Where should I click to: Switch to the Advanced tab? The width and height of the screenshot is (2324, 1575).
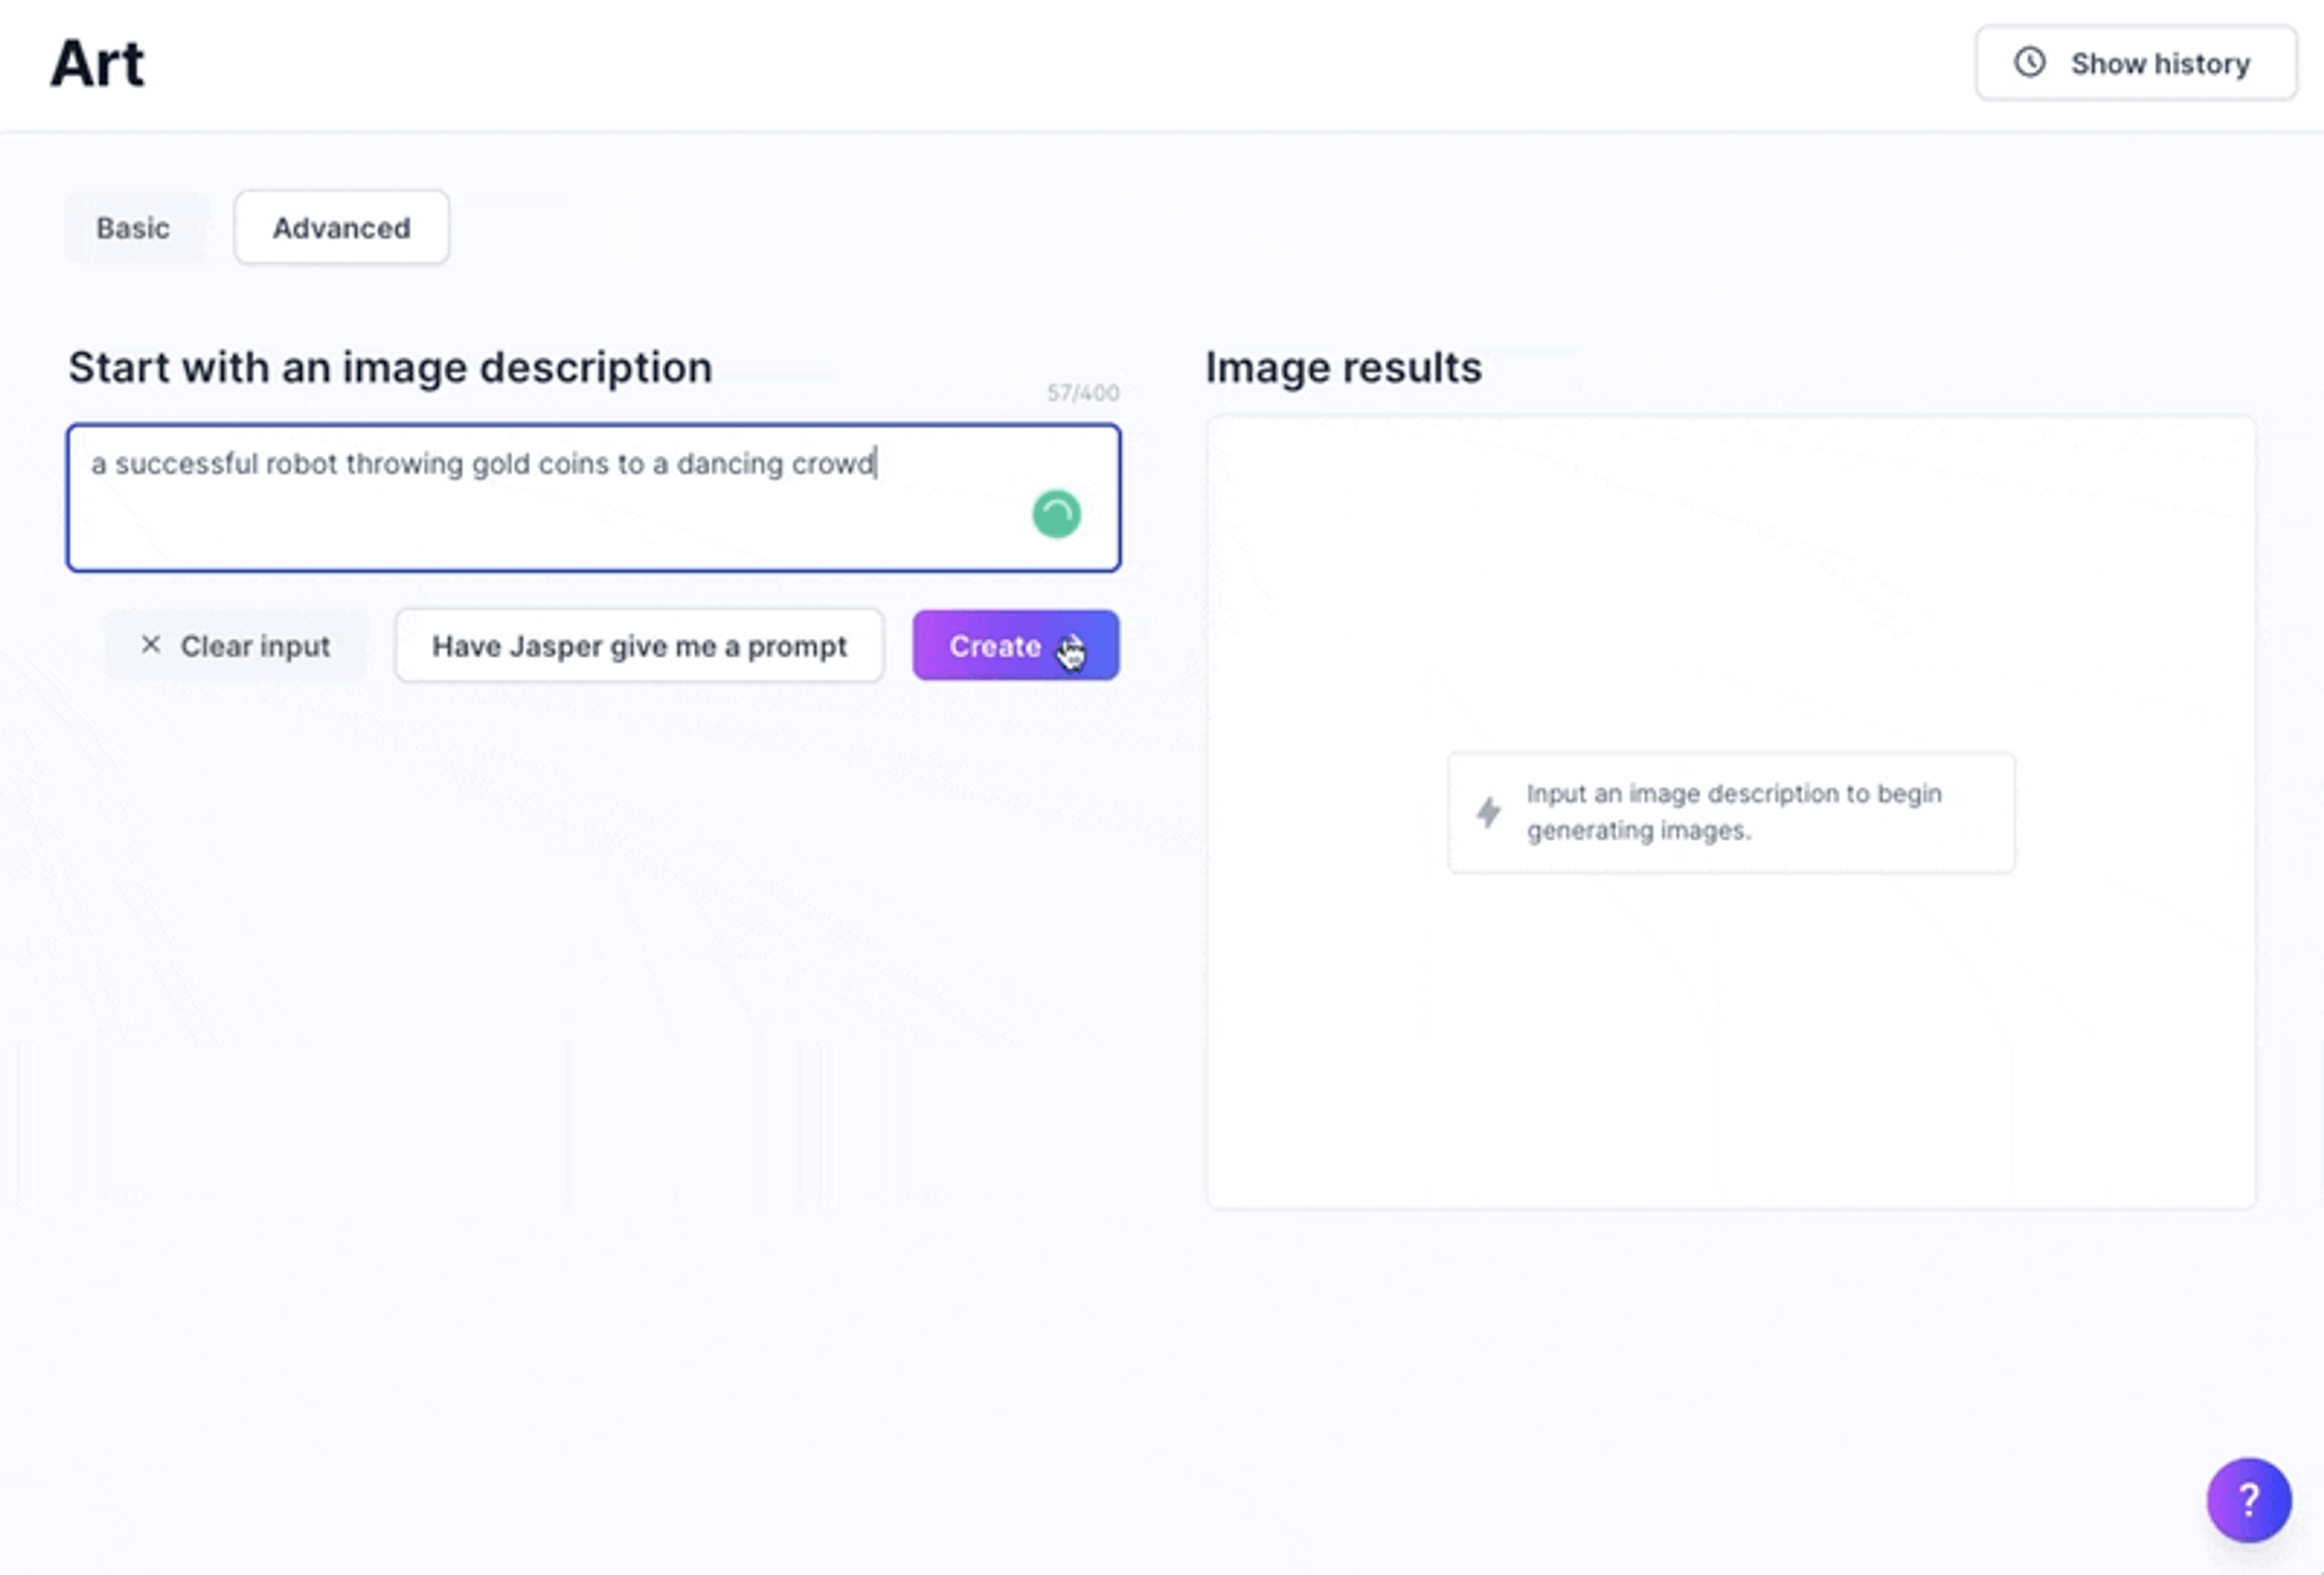point(341,228)
